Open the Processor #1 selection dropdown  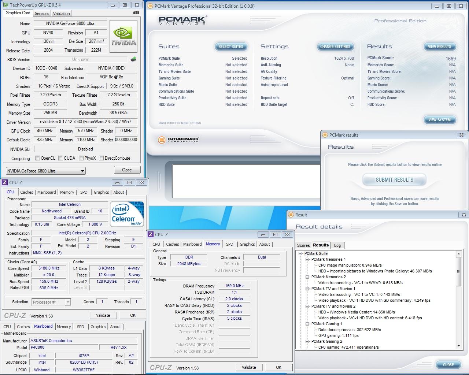click(x=51, y=302)
